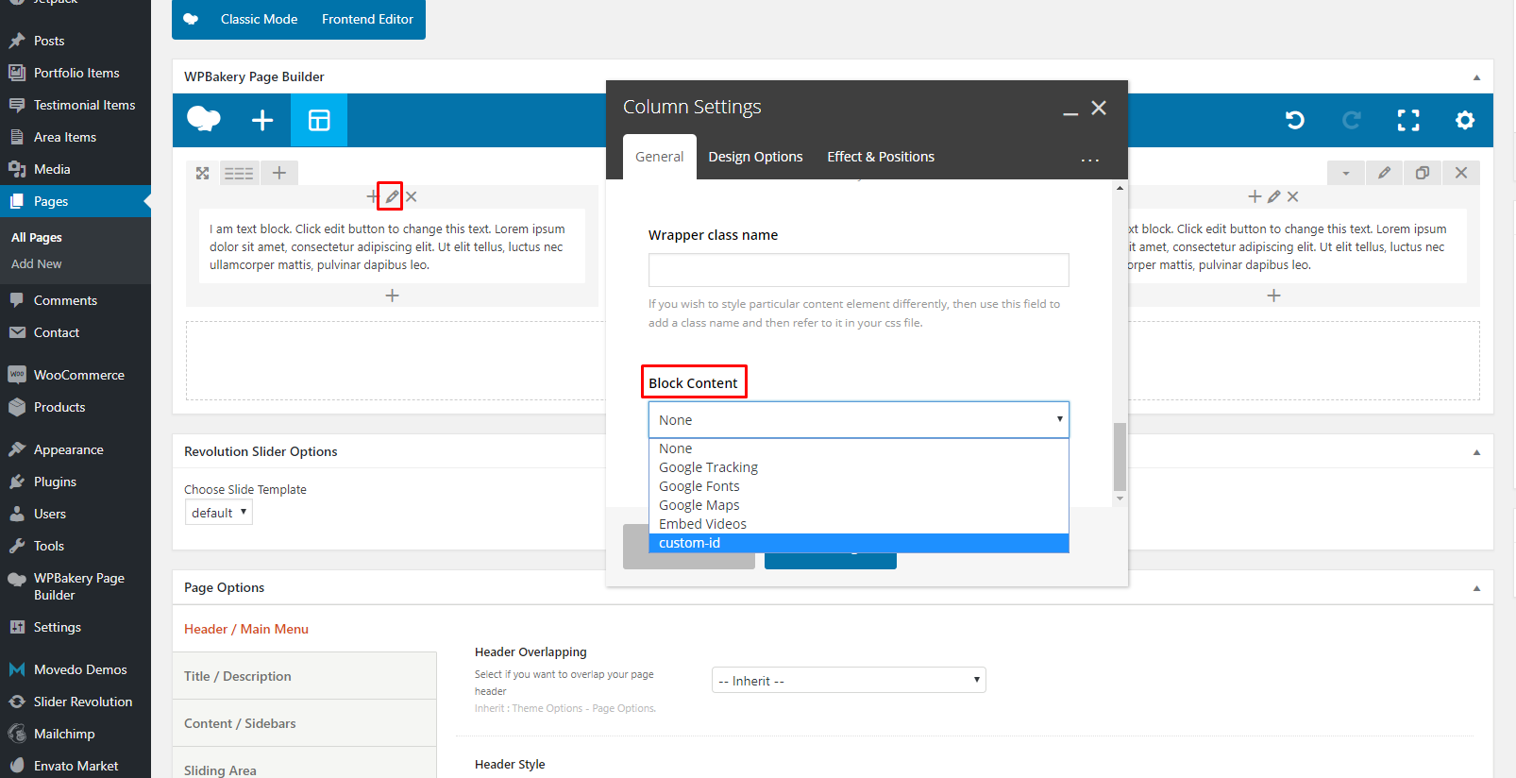Click the row layout columns icon
The height and width of the screenshot is (778, 1516).
point(239,173)
